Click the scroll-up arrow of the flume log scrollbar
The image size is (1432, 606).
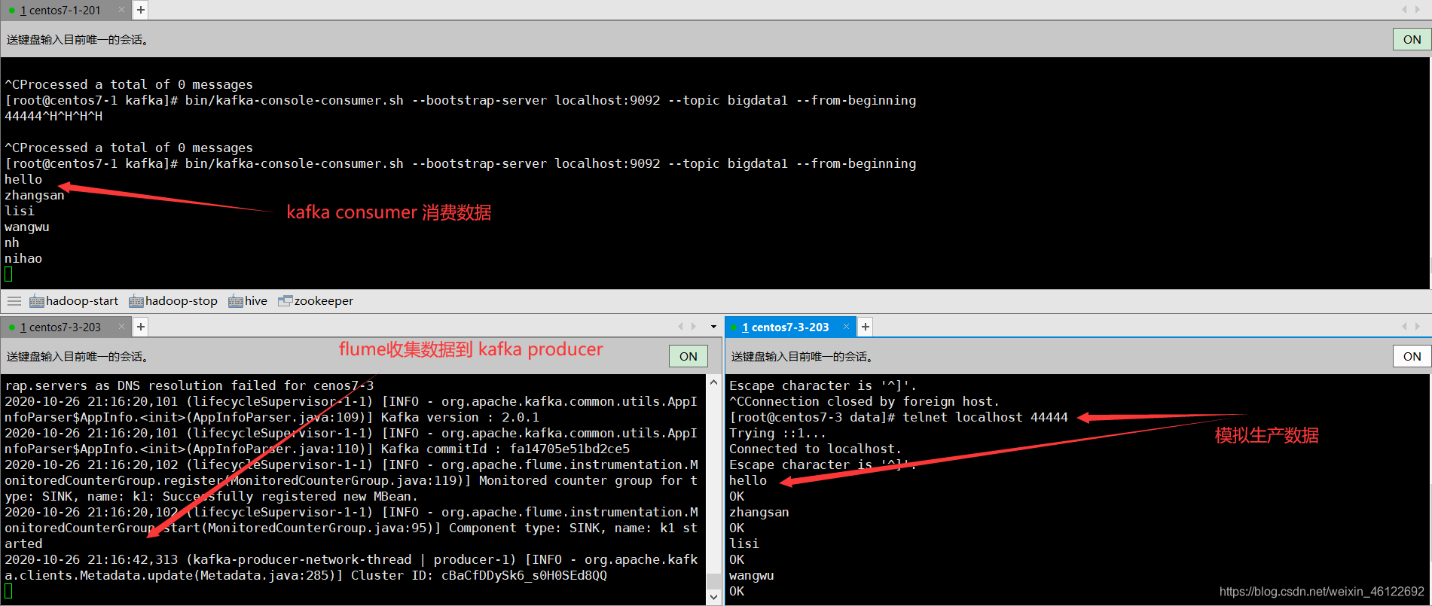(714, 383)
